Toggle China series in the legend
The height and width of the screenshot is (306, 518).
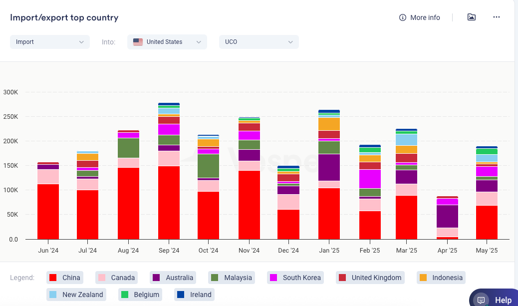[x=63, y=278]
